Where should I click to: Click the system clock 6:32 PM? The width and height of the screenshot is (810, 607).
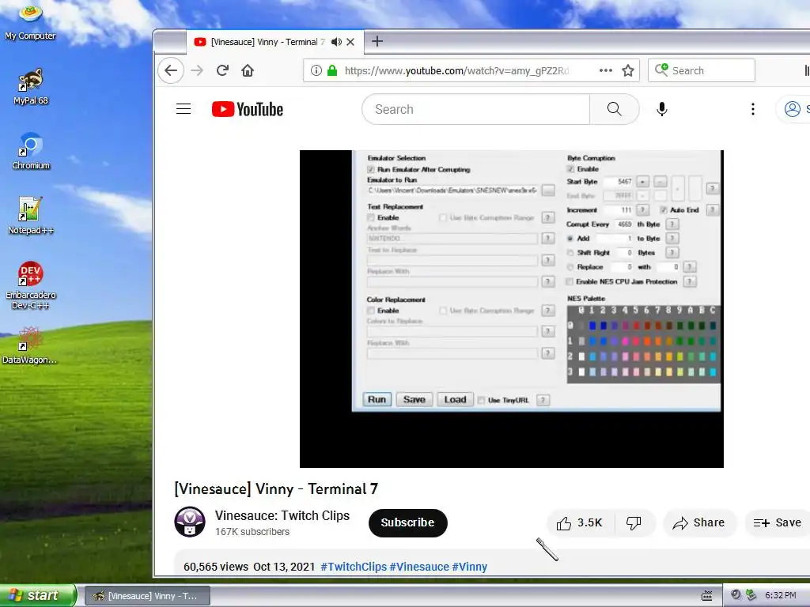click(x=781, y=596)
